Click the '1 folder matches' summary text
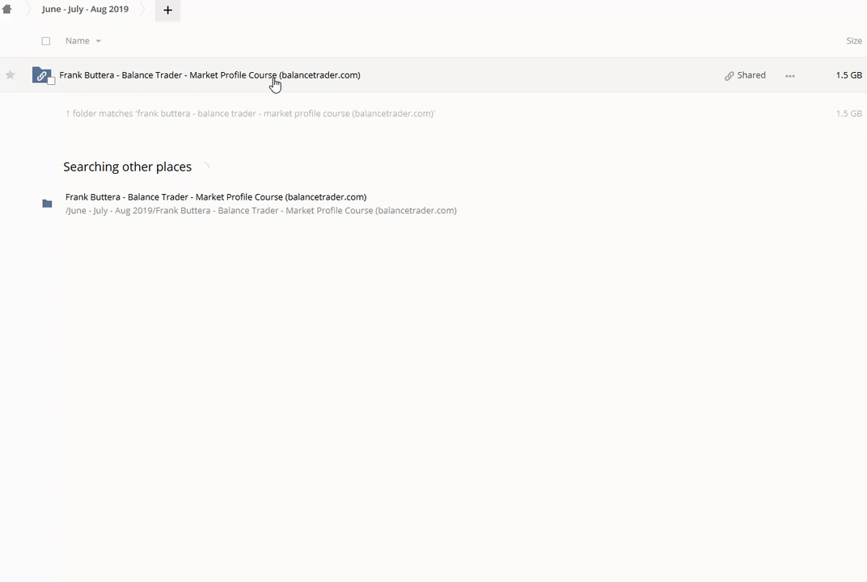 click(250, 114)
